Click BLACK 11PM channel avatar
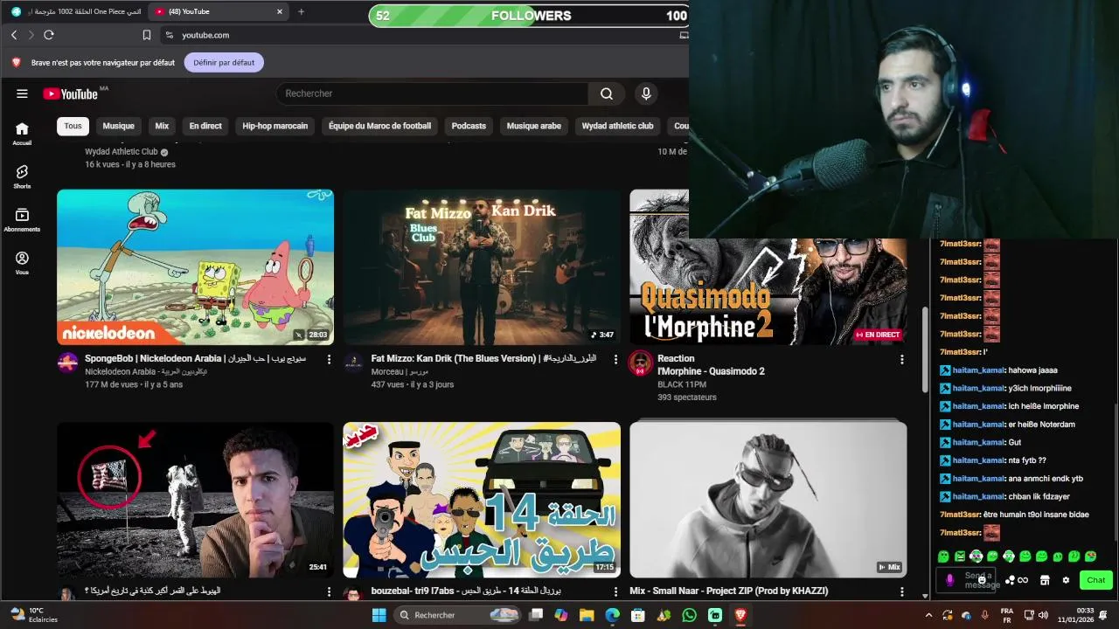This screenshot has height=629, width=1119. pos(641,363)
